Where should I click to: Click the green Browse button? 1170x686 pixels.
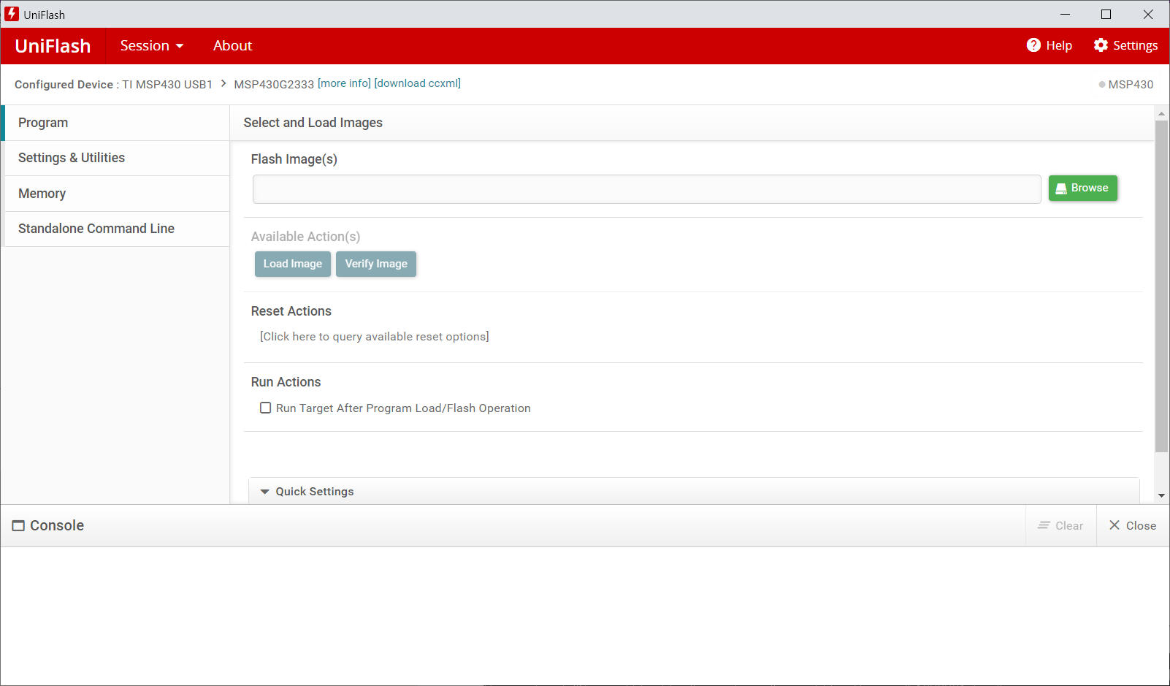1082,188
